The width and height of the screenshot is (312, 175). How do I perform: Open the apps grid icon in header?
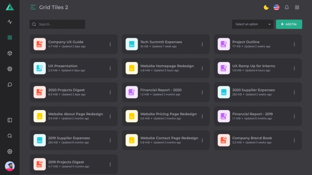297,7
